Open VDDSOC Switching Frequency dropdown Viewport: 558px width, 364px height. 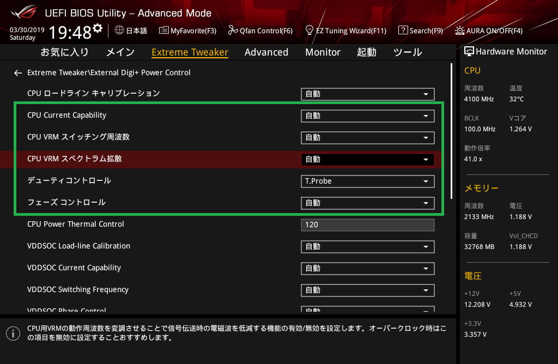click(x=368, y=290)
